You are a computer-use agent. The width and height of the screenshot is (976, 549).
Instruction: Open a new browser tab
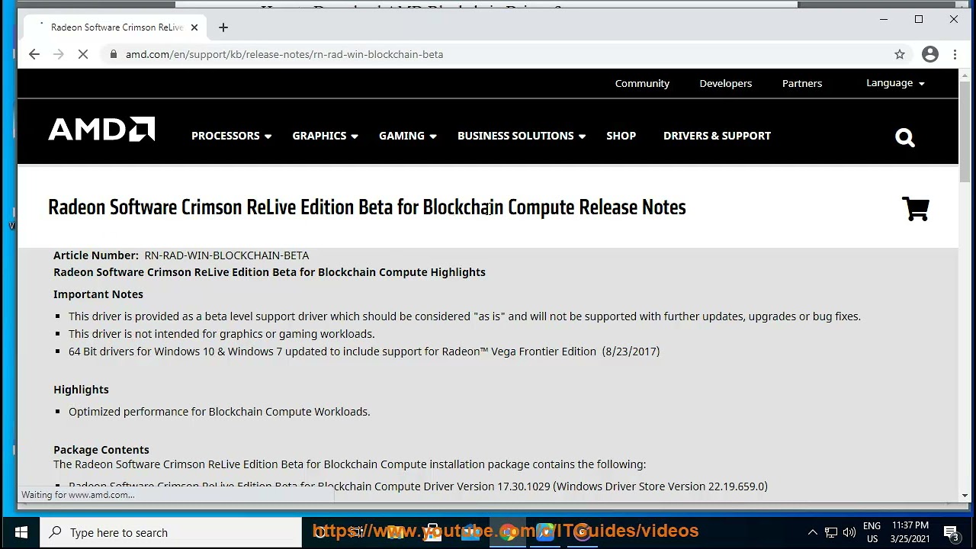pos(223,27)
